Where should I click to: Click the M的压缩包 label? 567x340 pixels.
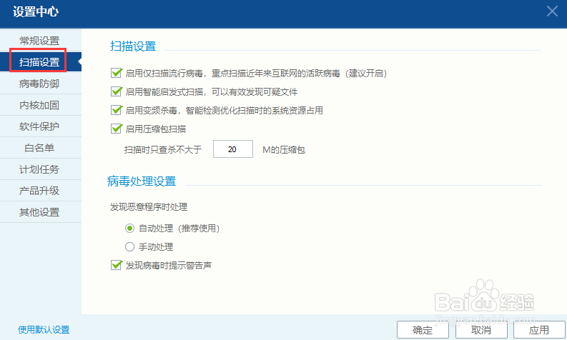tap(284, 149)
